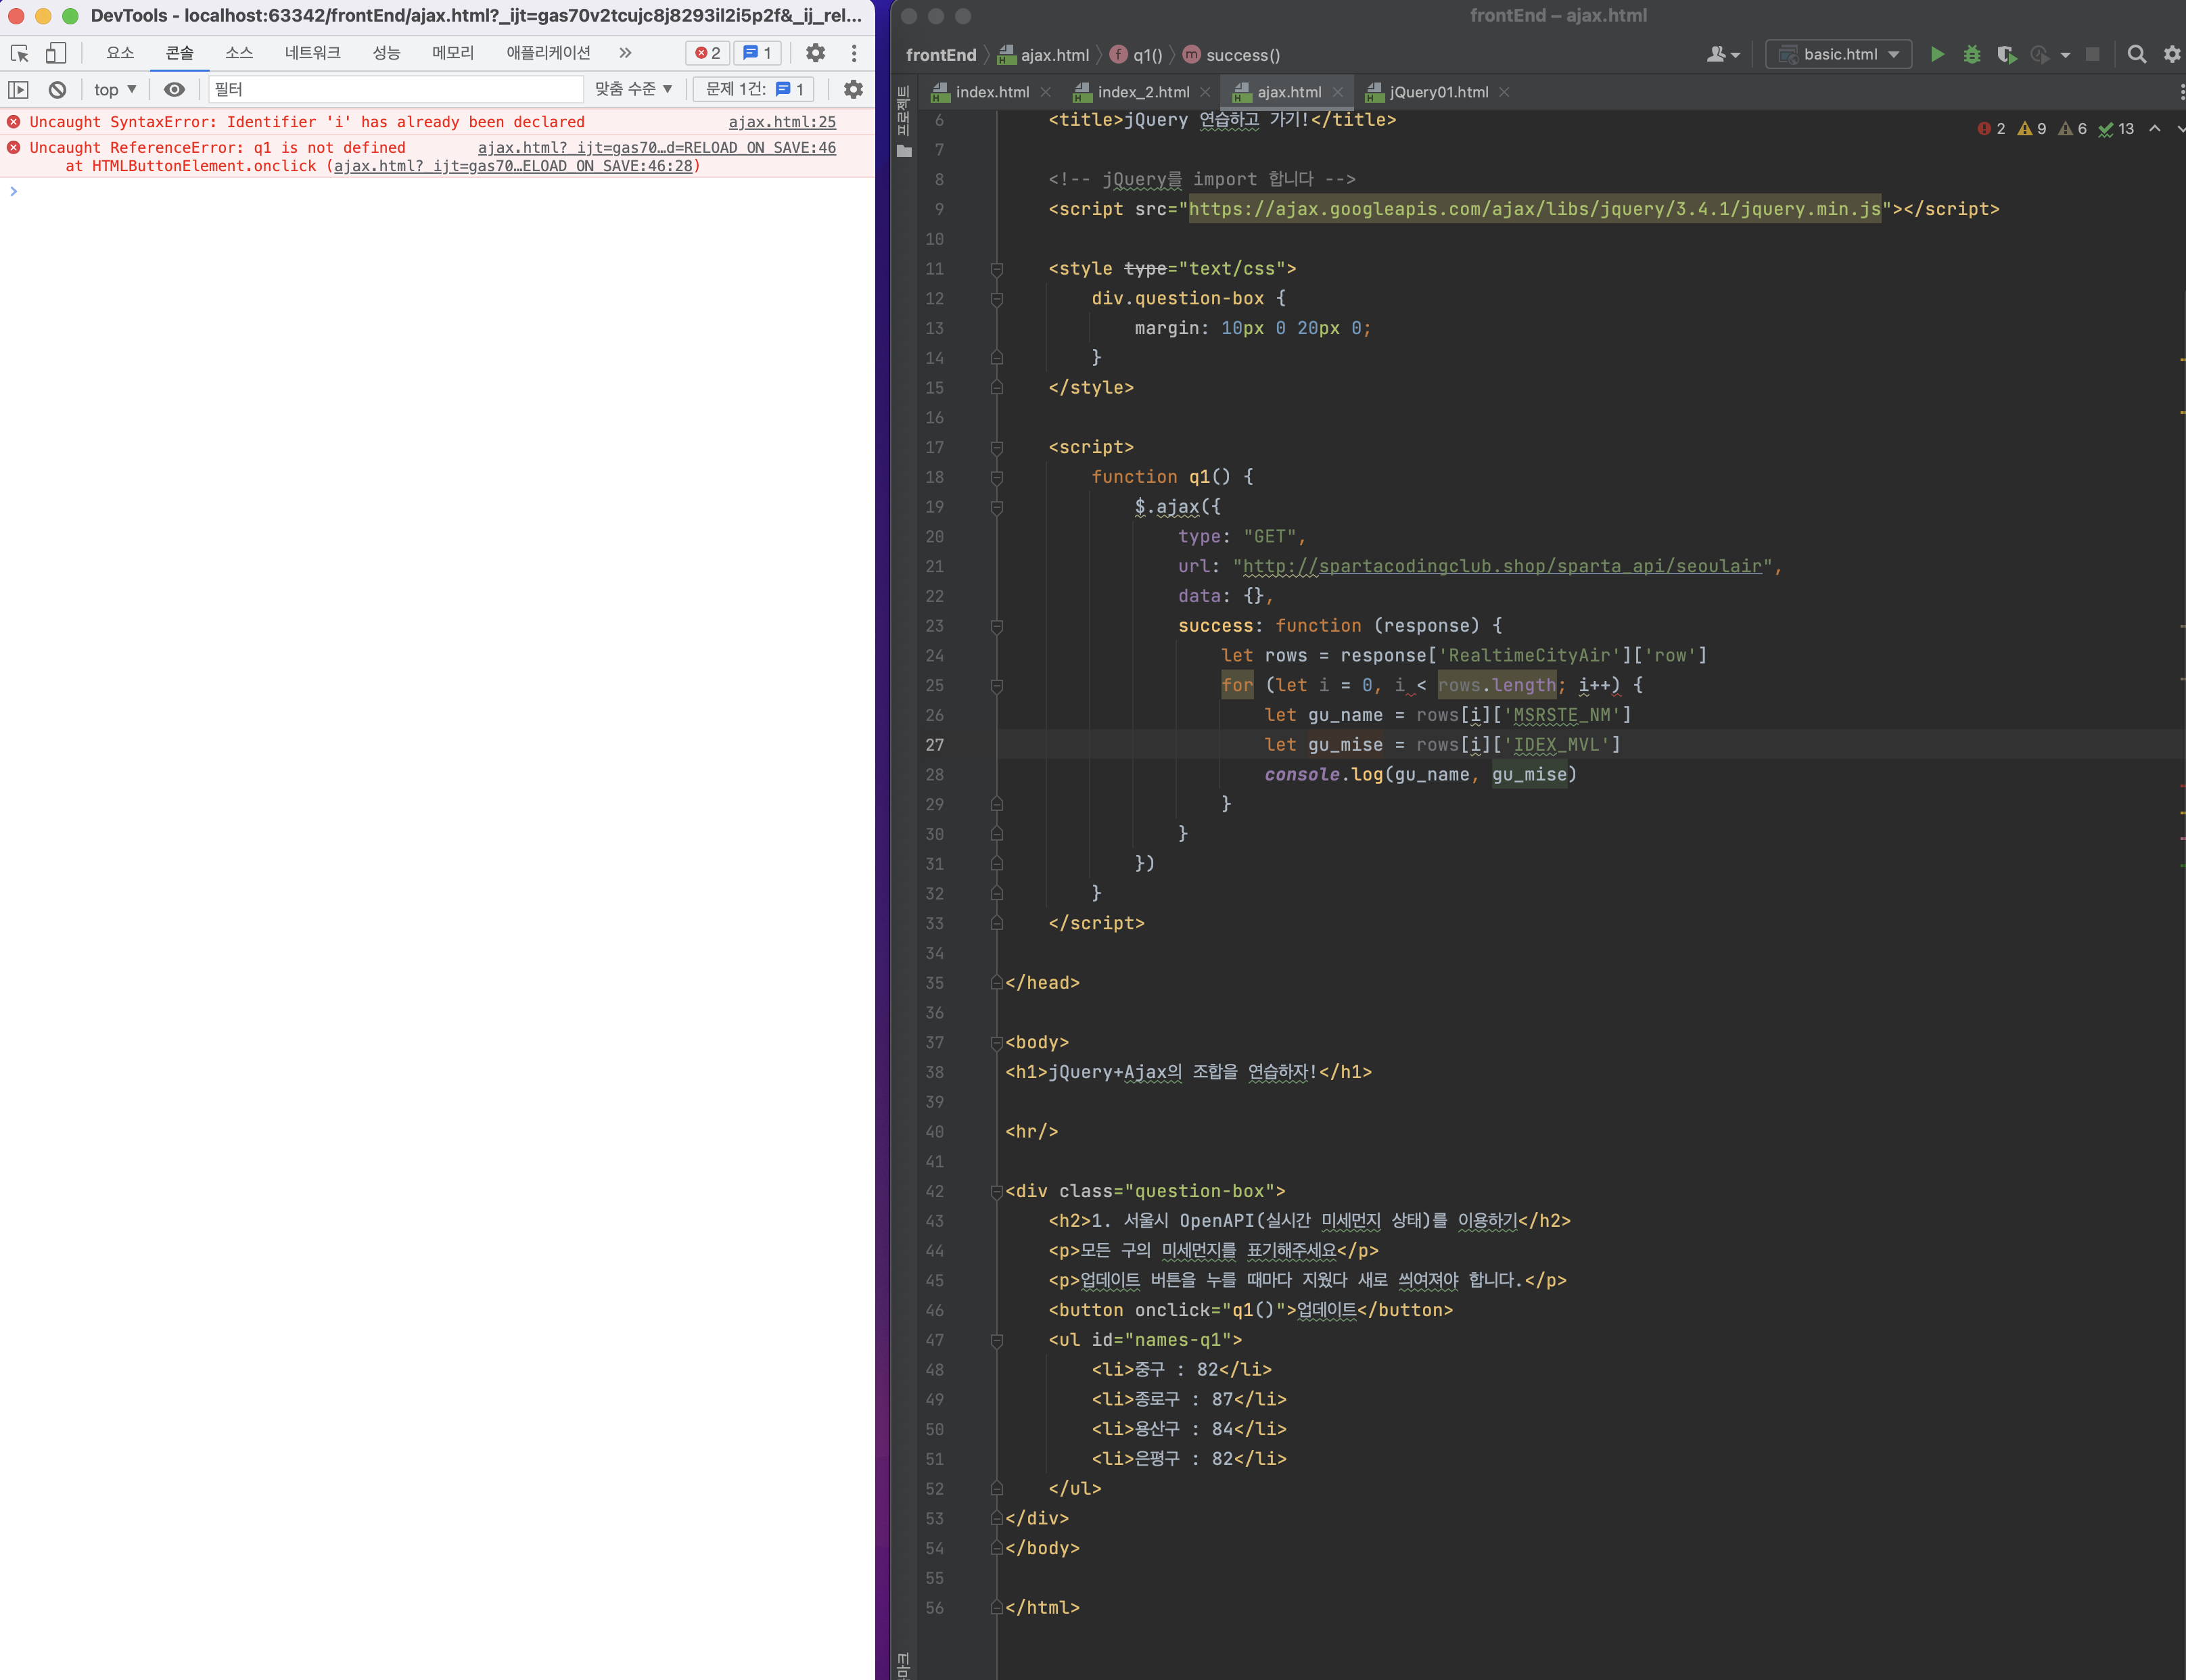Screen dimensions: 2186x1680
Task: Click the weak warnings indicator showing 6
Action: pyautogui.click(x=2073, y=129)
